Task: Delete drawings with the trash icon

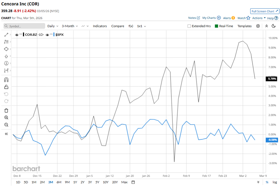Action: (x=6, y=111)
